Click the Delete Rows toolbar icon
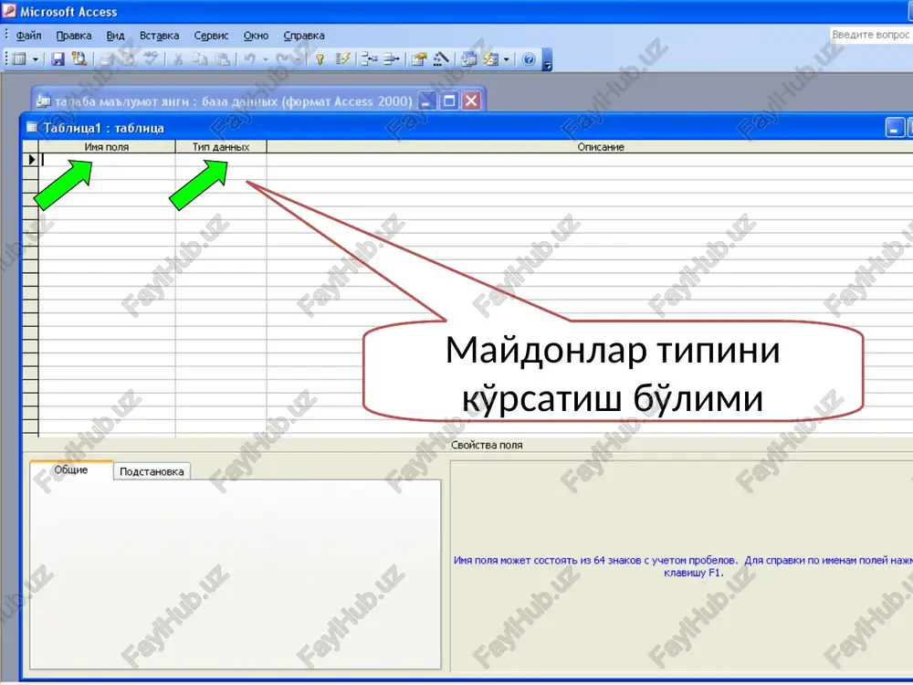The width and height of the screenshot is (913, 685). pyautogui.click(x=392, y=58)
